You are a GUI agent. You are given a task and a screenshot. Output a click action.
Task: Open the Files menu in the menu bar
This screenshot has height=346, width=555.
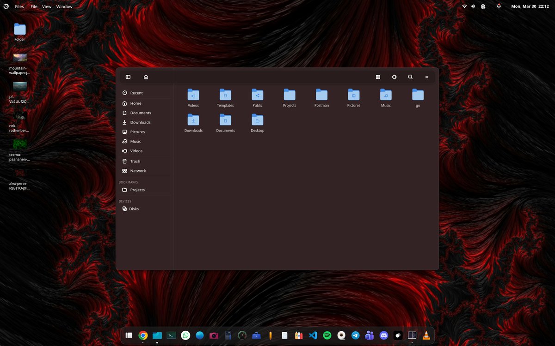19,6
